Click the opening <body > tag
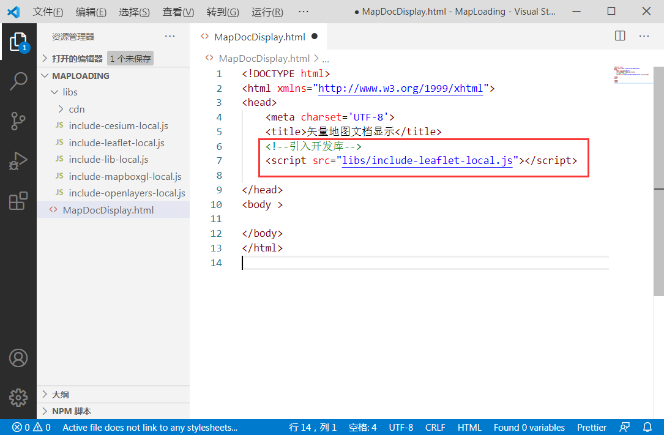The width and height of the screenshot is (664, 435). 262,204
